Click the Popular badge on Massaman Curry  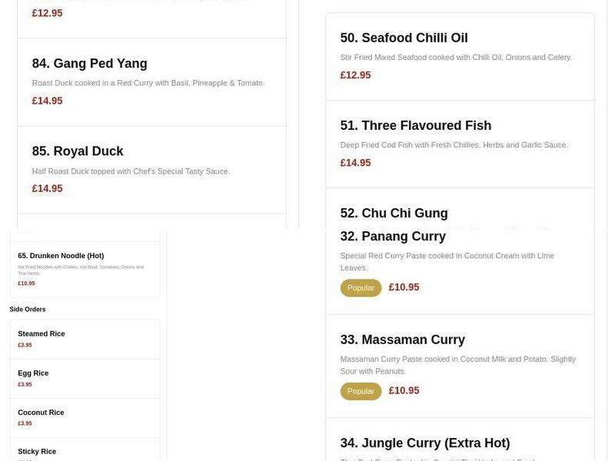point(361,390)
